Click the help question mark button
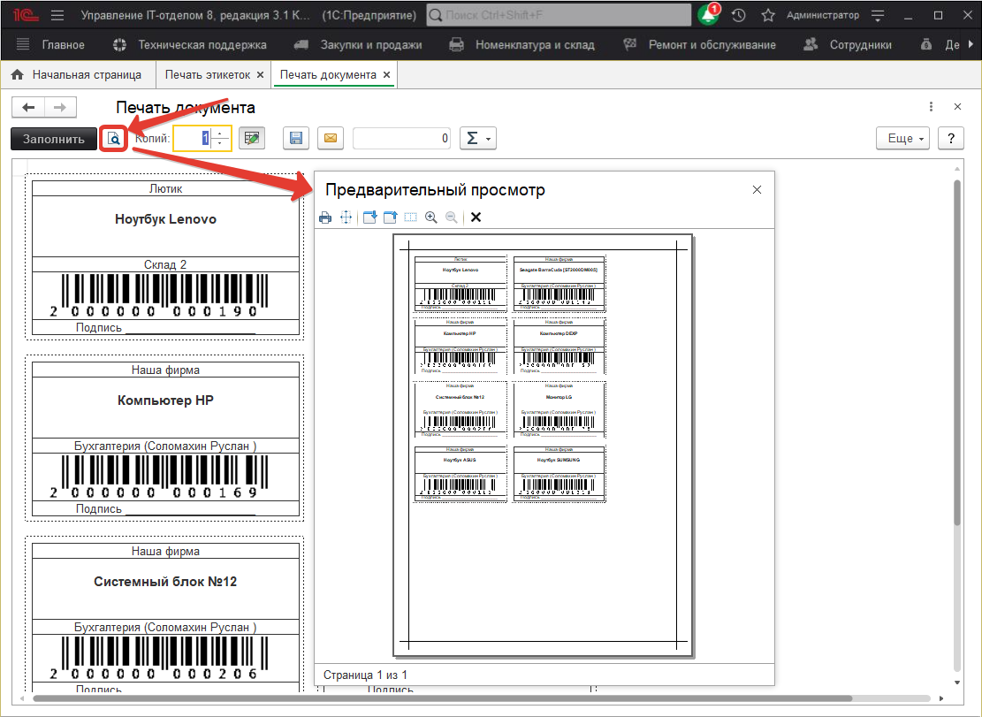This screenshot has width=982, height=717. point(950,139)
